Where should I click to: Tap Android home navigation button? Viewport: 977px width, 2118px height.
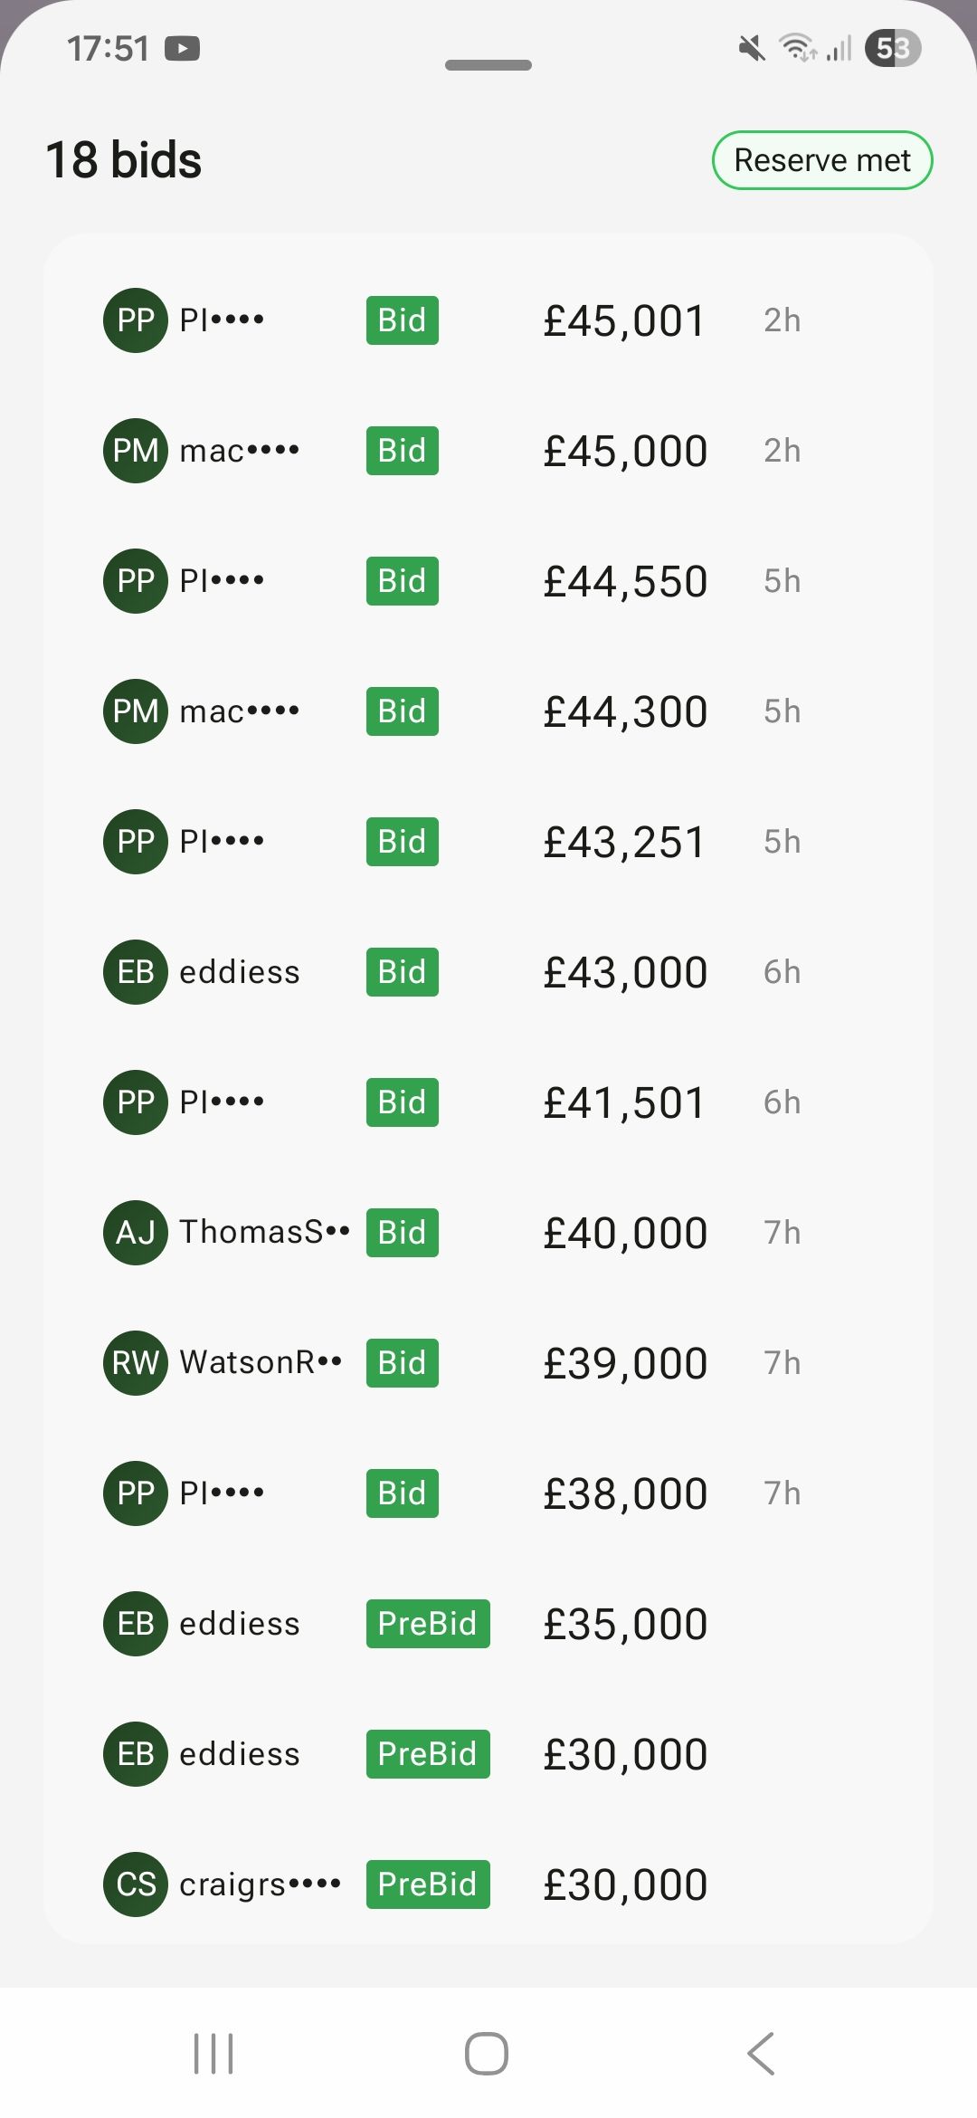[487, 2053]
